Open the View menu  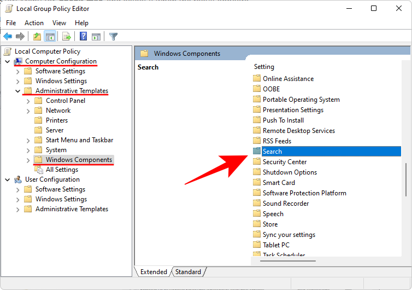pos(59,23)
